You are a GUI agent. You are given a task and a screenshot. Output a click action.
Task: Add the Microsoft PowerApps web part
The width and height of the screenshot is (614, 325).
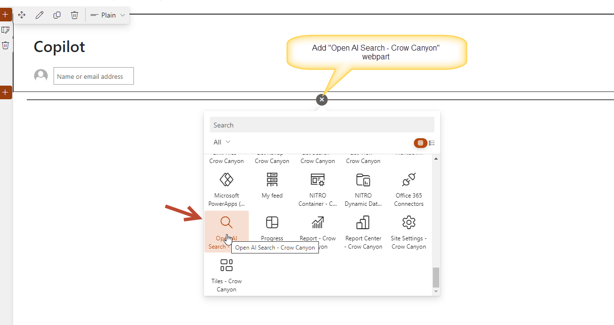point(226,189)
